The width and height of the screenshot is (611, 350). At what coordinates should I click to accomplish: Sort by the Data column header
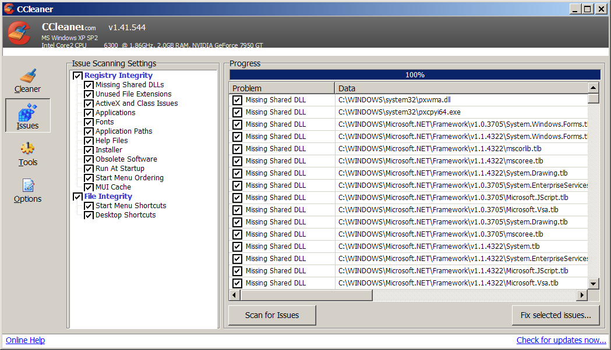(x=461, y=88)
